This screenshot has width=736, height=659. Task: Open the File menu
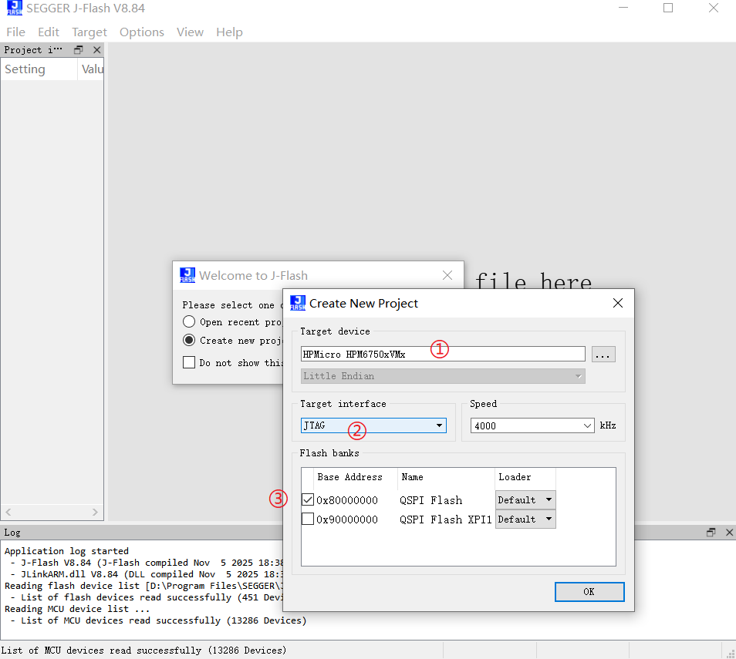[x=15, y=32]
